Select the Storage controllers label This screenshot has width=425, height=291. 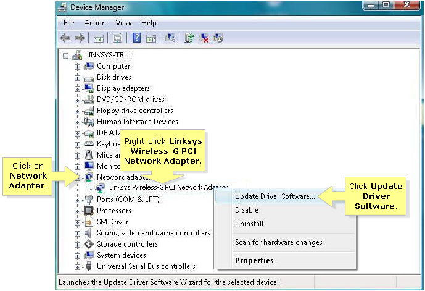click(x=128, y=244)
